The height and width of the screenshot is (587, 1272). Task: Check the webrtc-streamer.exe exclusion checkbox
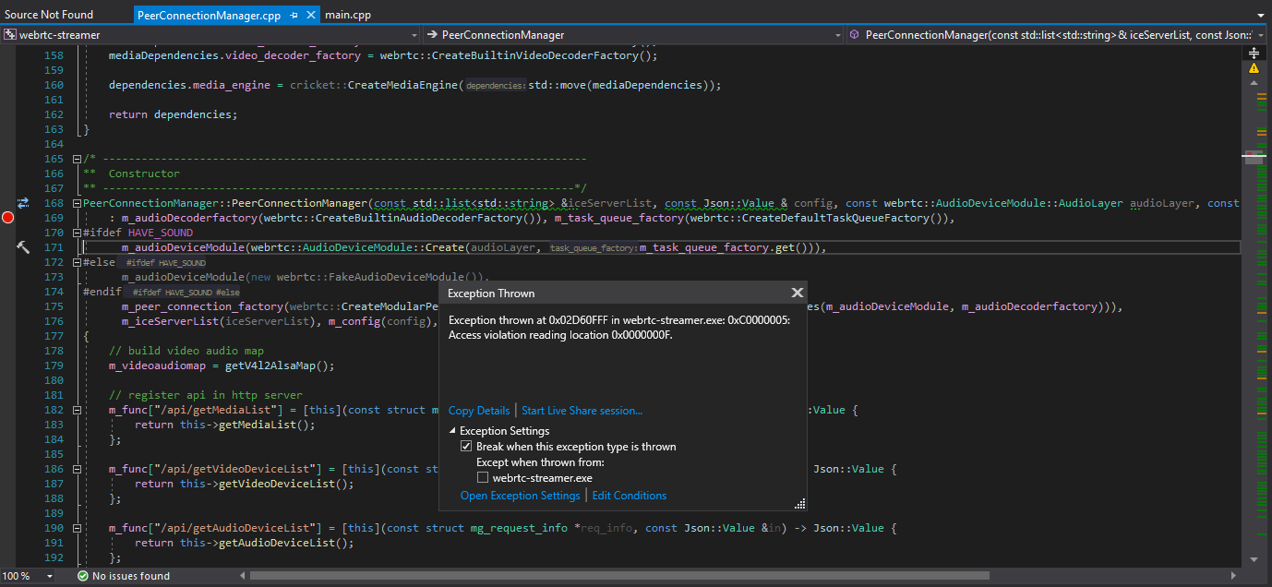pos(483,477)
